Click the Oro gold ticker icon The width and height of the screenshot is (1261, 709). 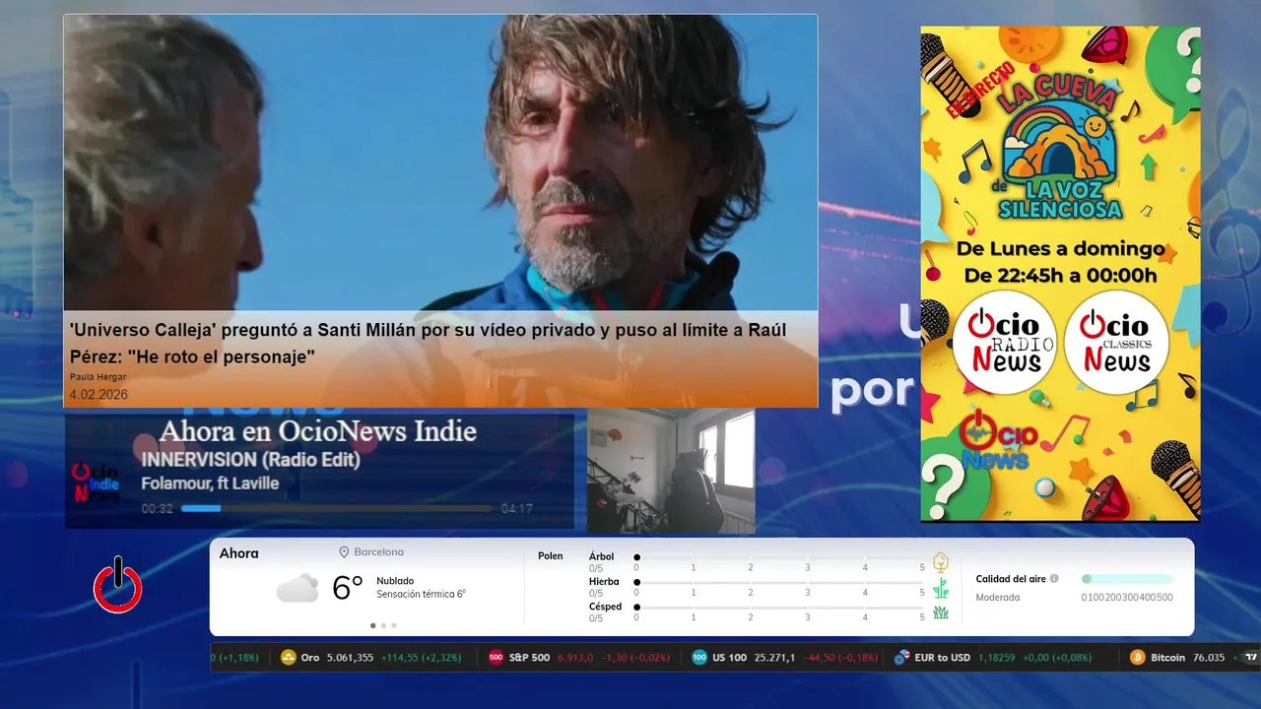[289, 657]
